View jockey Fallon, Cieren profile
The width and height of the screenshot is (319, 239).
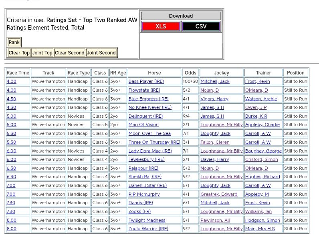tap(215, 142)
